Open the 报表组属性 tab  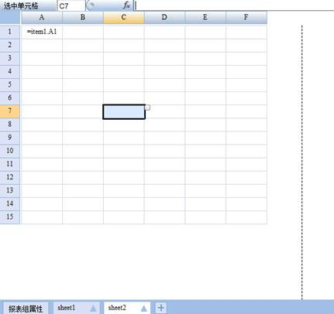click(x=26, y=309)
